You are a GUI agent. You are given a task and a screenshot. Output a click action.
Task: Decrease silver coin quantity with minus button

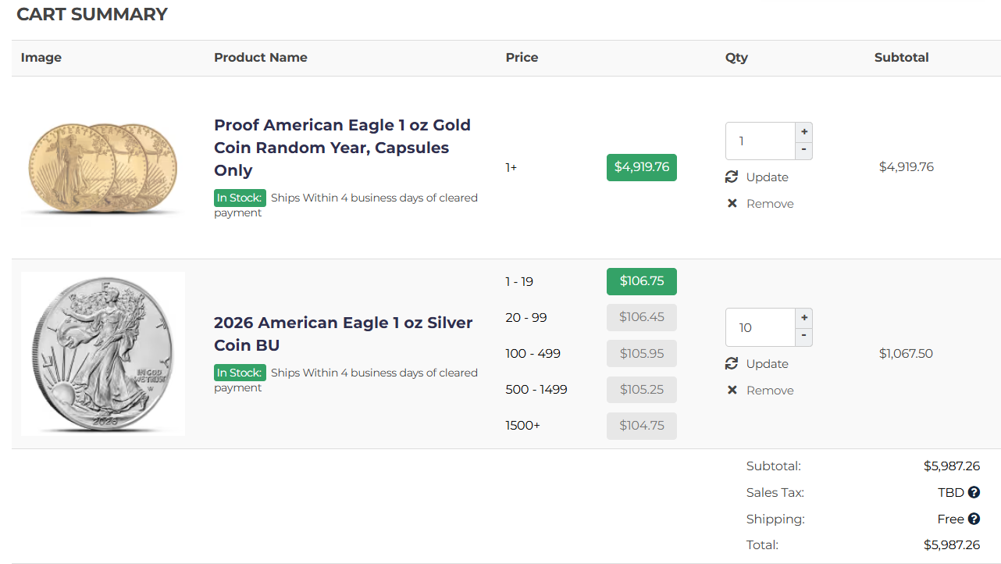coord(804,337)
